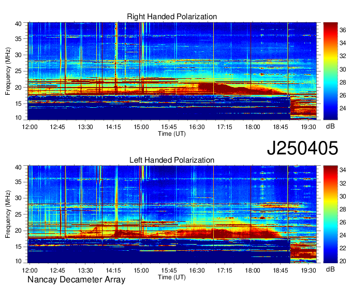This screenshot has height=286, width=352.
Task: Click the 18:45 tick of Left Handed plot
Action: [281, 270]
